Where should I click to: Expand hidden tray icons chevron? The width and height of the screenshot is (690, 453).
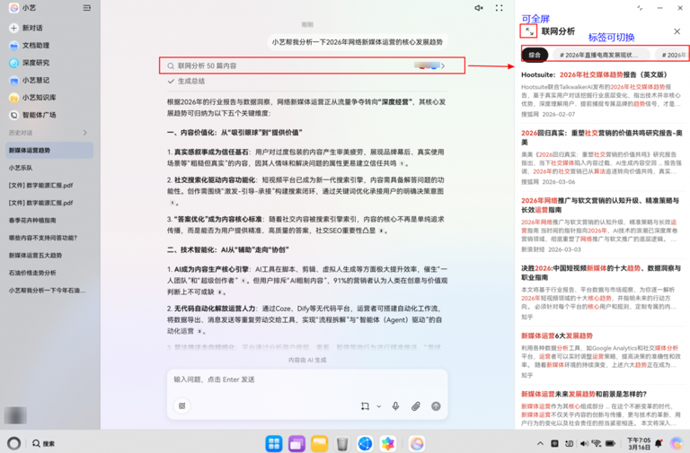(540, 443)
